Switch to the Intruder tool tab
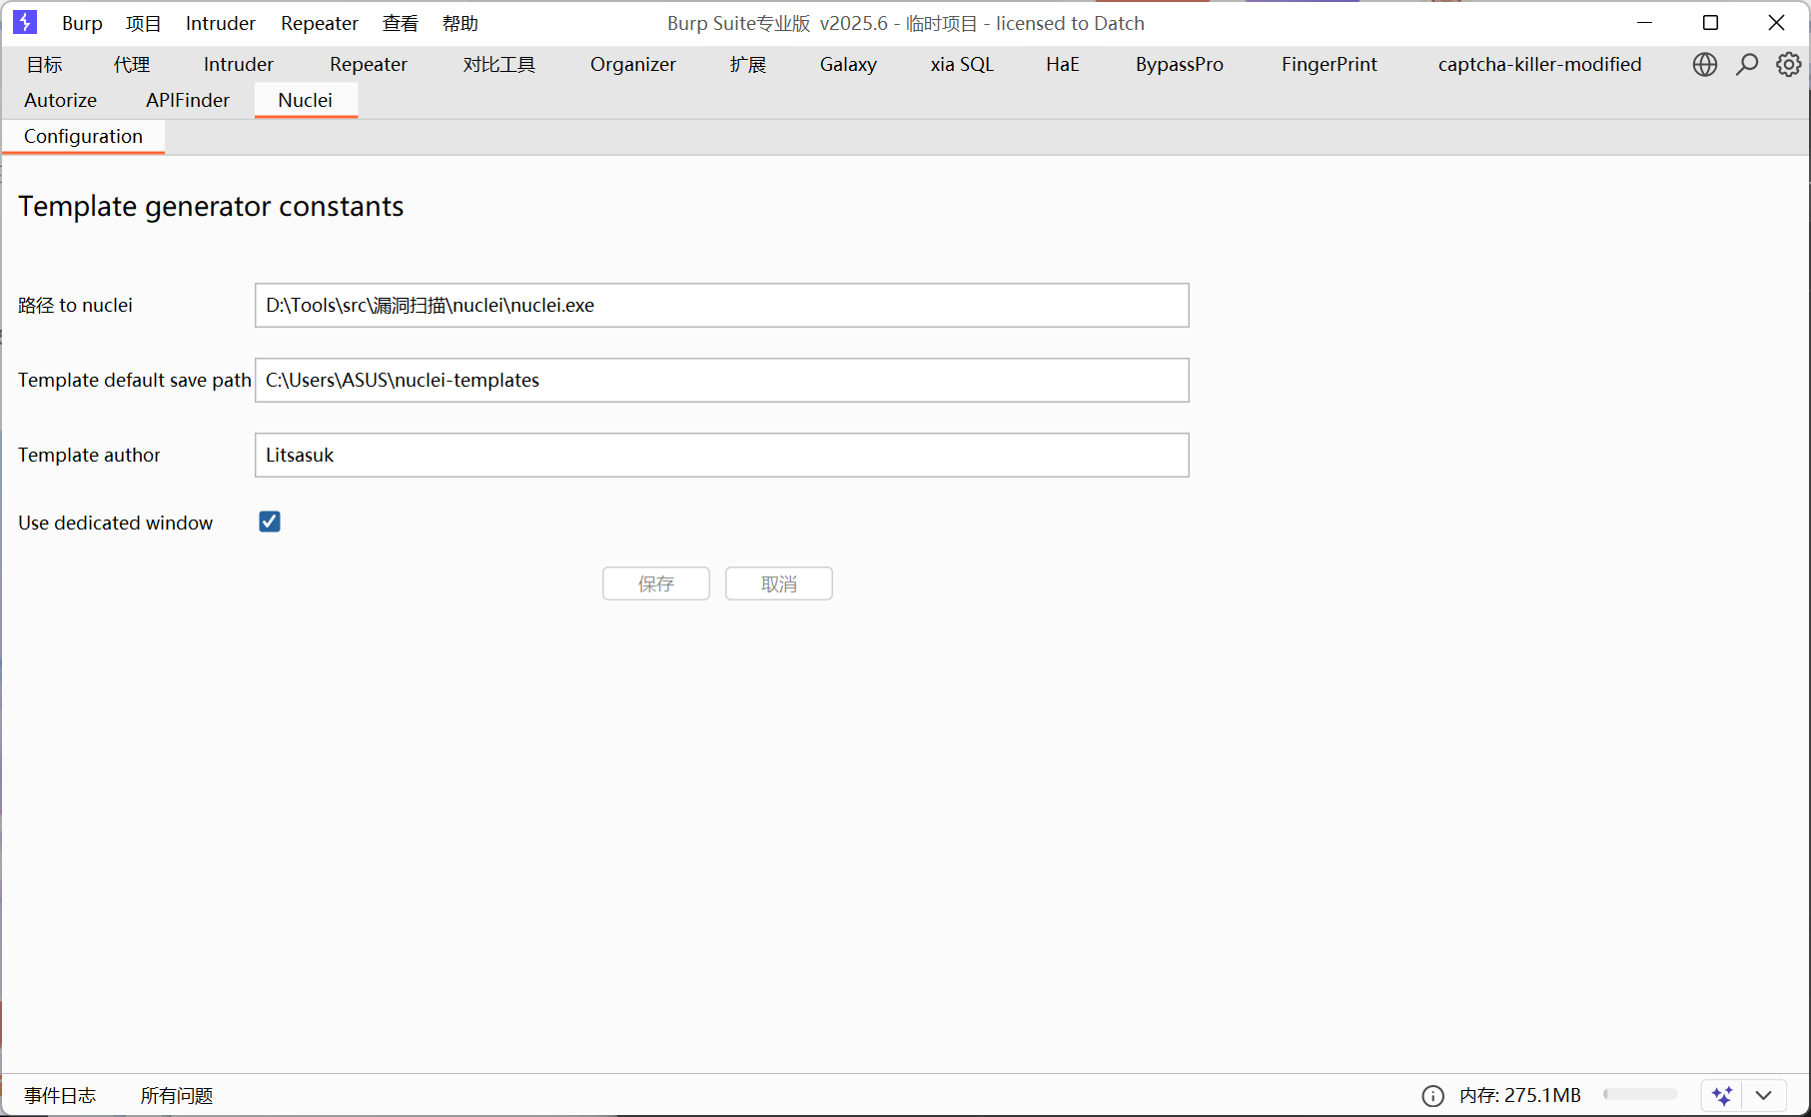 pos(239,65)
